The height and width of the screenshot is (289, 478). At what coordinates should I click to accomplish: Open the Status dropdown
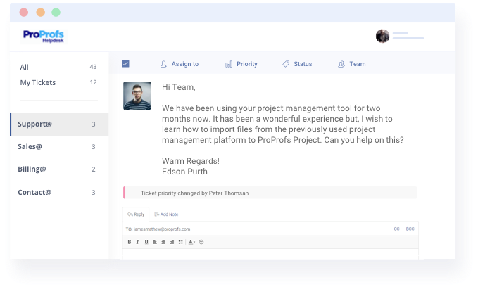tap(297, 64)
